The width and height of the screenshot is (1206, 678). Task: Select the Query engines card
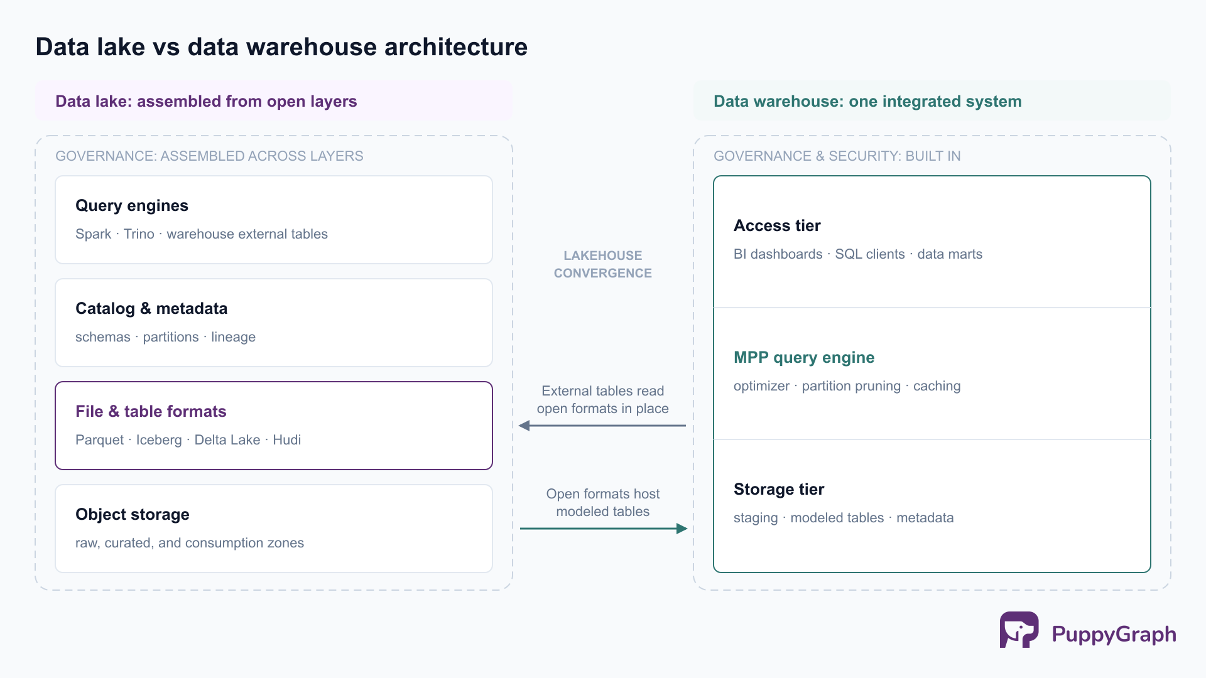tap(274, 220)
